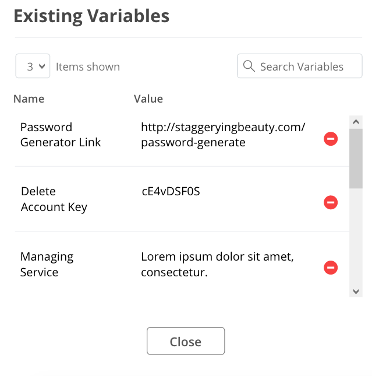
Task: Click the scrollbar up arrow
Action: point(356,122)
